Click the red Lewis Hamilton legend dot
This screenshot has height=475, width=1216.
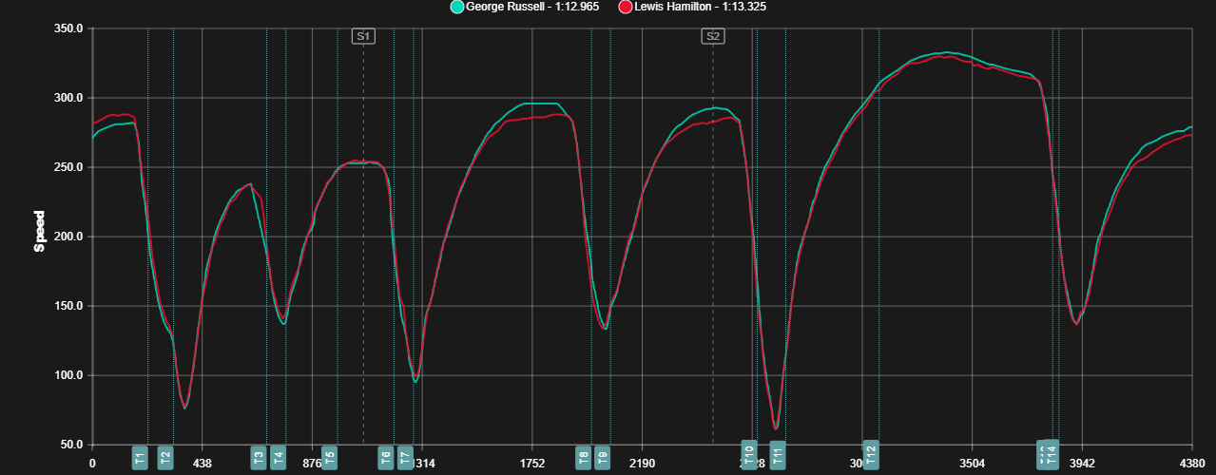pyautogui.click(x=626, y=7)
